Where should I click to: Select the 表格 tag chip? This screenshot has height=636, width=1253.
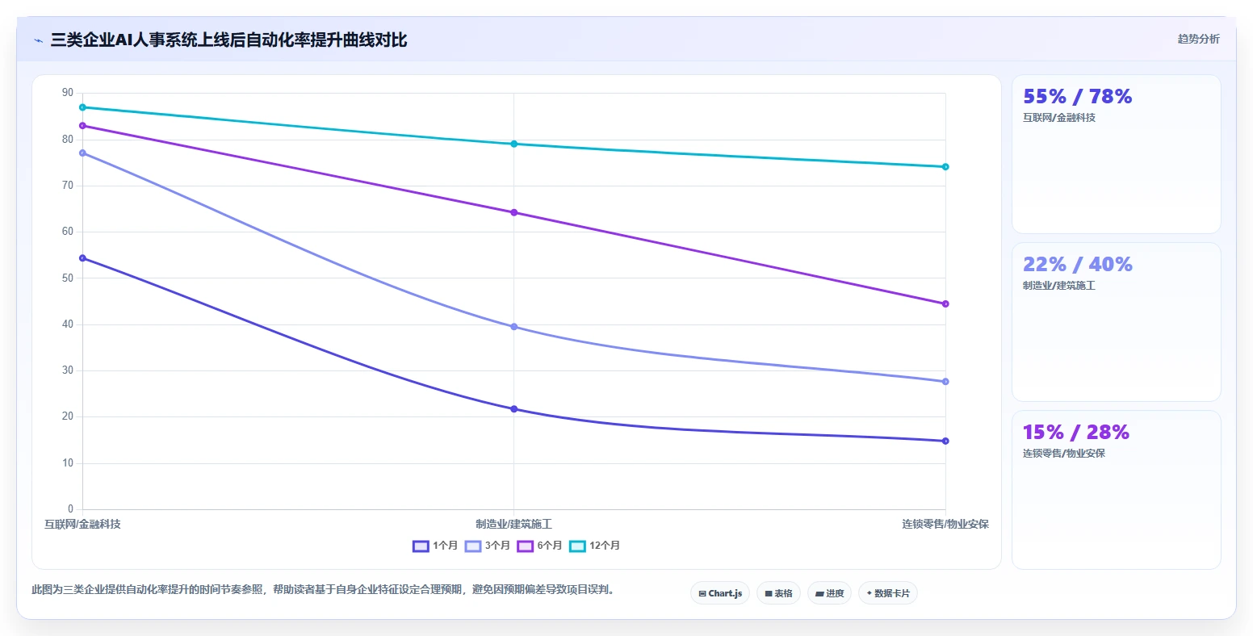[779, 593]
